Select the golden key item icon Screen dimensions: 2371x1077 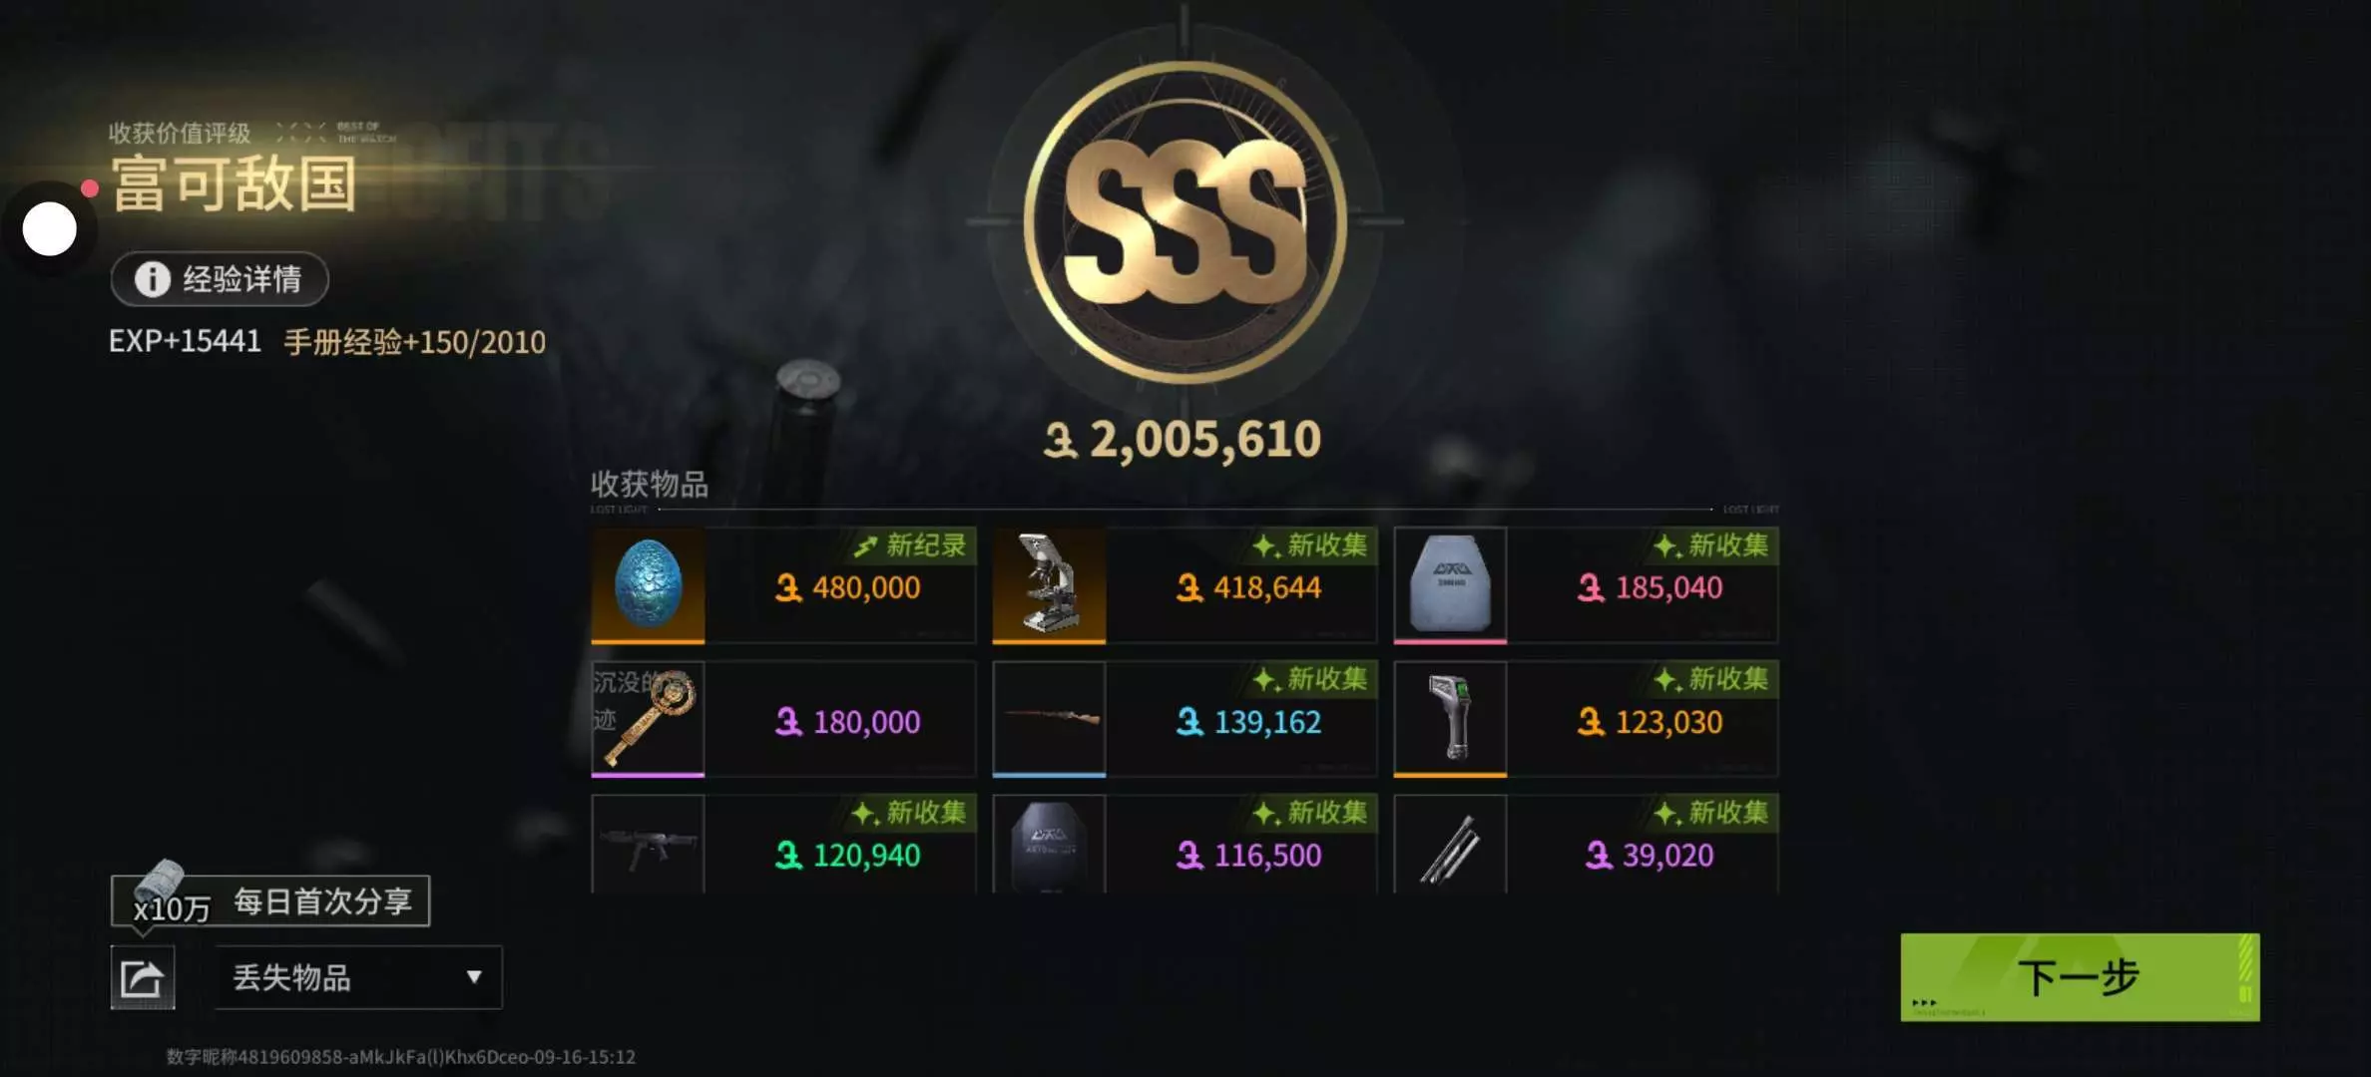pyautogui.click(x=648, y=719)
